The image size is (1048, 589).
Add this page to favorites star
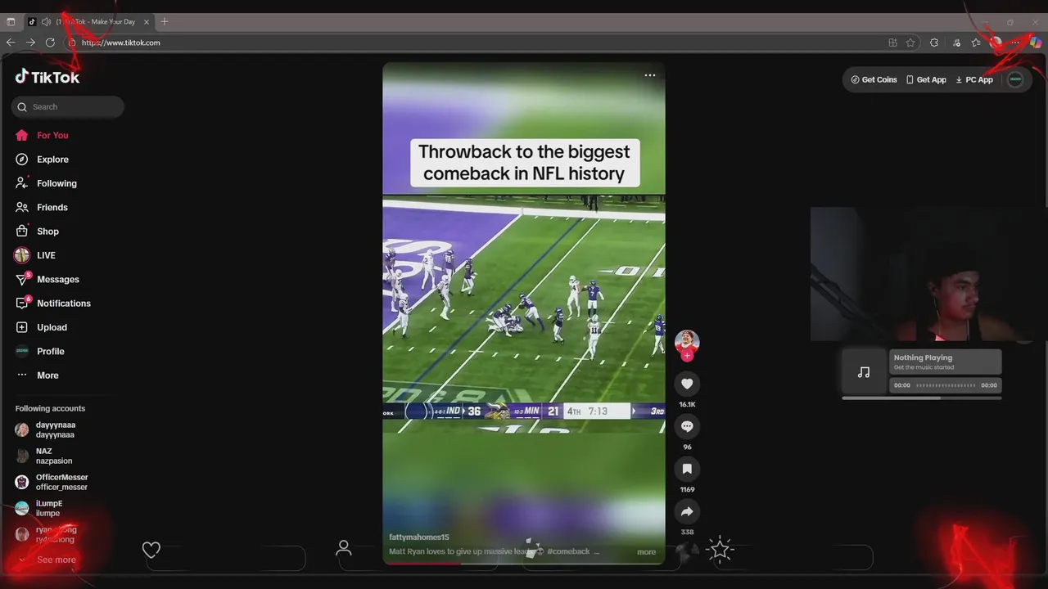(x=910, y=43)
